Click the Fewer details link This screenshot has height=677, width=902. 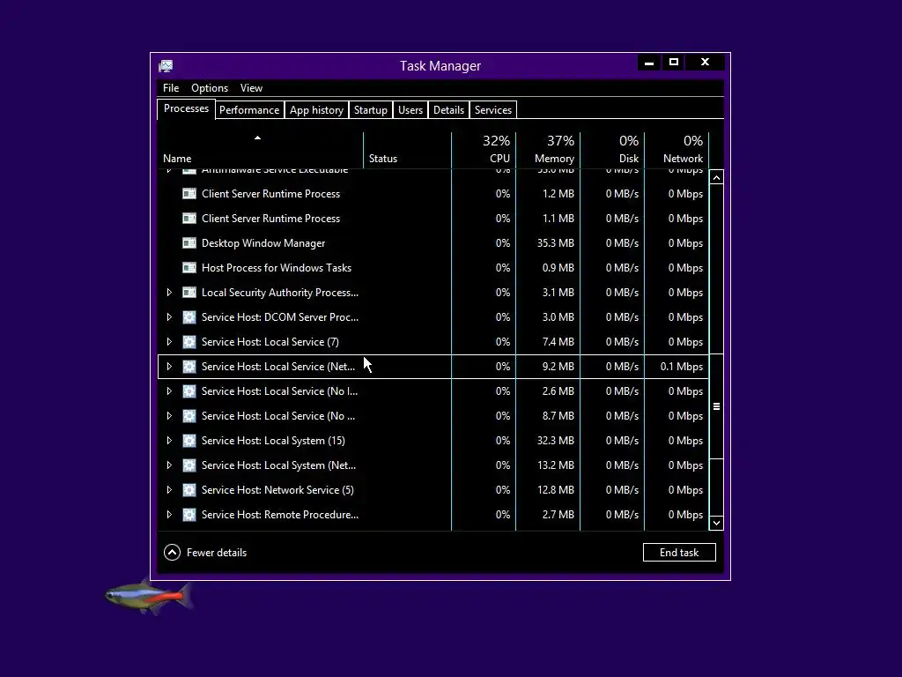(x=217, y=553)
